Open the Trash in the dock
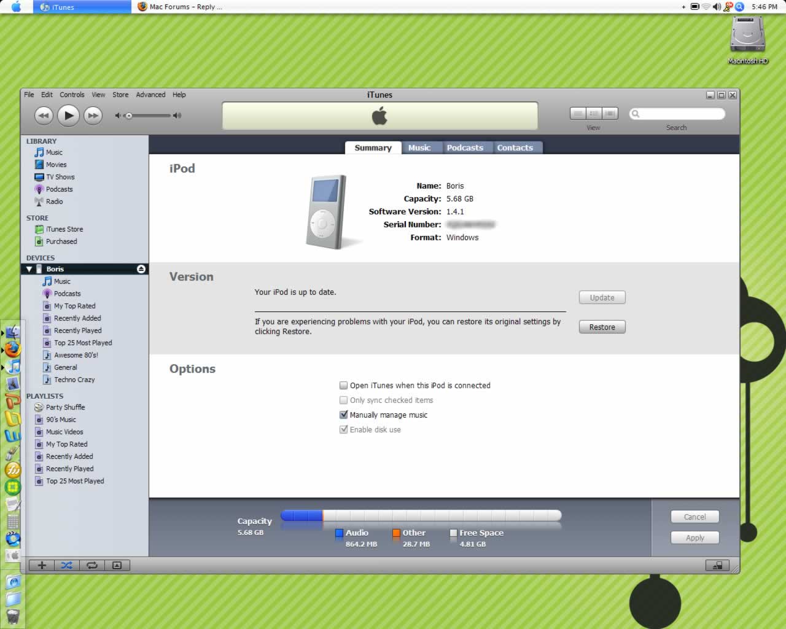Viewport: 786px width, 629px height. coord(13,616)
